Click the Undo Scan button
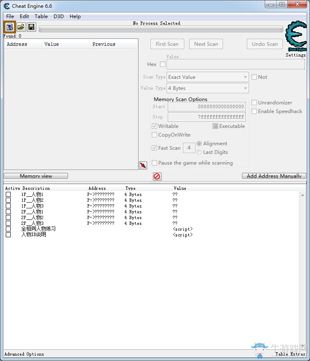The height and width of the screenshot is (361, 310). 265,44
